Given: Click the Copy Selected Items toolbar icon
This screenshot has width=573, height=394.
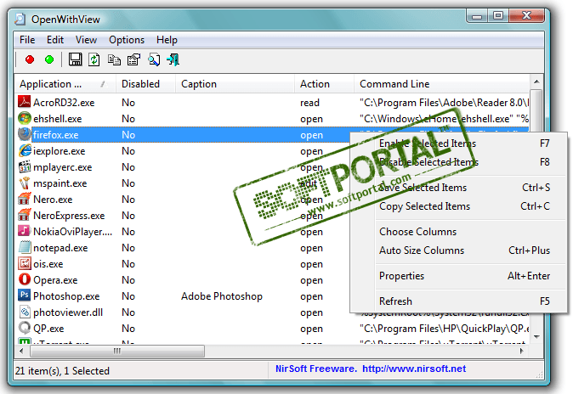Looking at the screenshot, I should 114,60.
